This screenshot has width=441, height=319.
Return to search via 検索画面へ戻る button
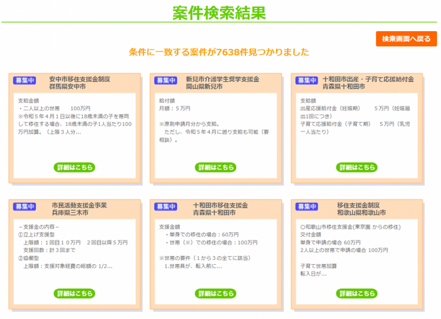pyautogui.click(x=406, y=39)
